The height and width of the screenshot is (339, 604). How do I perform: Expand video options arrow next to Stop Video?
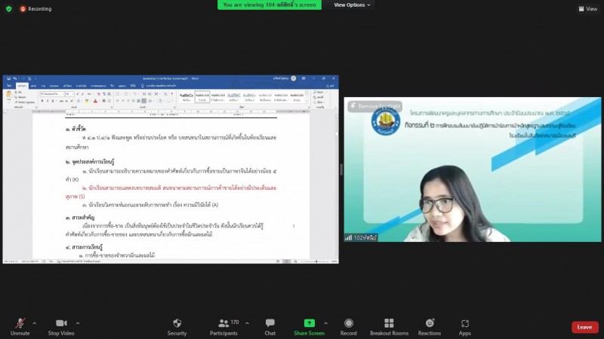coord(77,322)
